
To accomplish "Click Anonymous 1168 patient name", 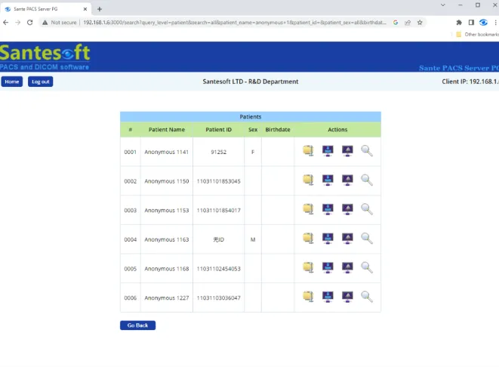I will pyautogui.click(x=167, y=269).
